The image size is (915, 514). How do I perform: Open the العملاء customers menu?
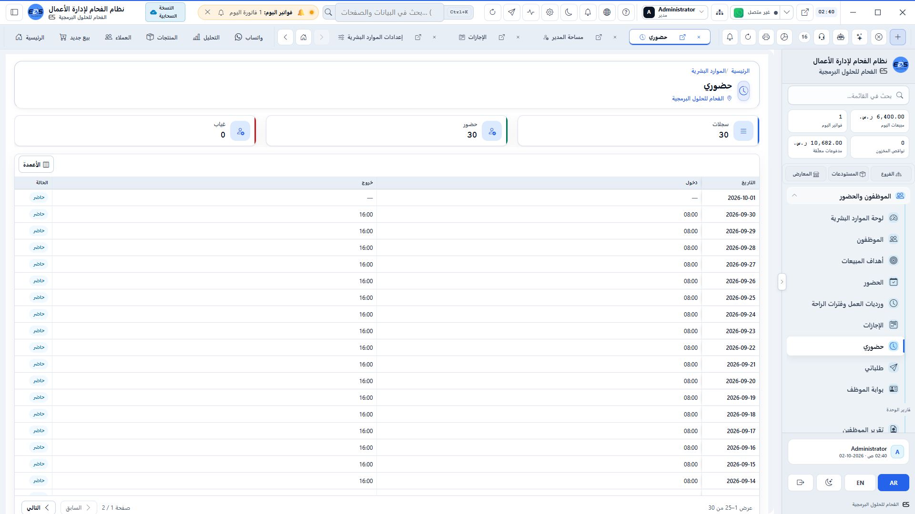[x=118, y=37]
